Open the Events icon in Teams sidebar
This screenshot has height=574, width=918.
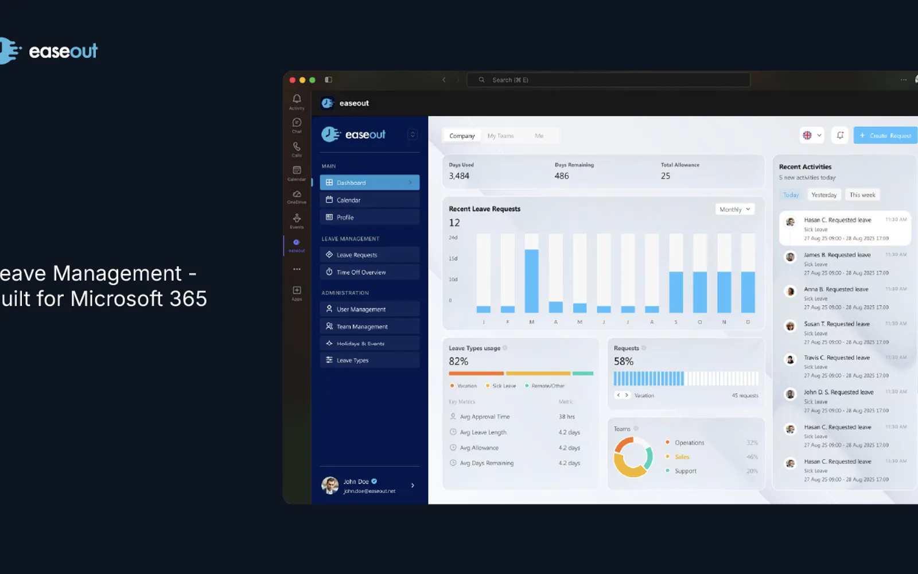297,218
